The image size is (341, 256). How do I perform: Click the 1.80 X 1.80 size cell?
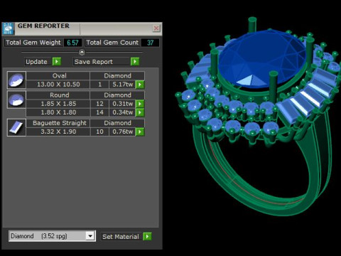[x=58, y=112]
